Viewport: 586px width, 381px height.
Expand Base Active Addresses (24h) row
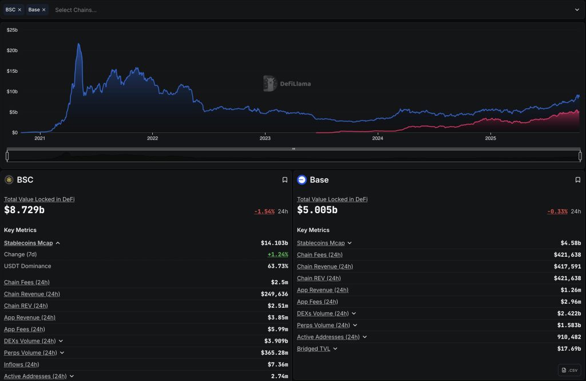(x=365, y=337)
